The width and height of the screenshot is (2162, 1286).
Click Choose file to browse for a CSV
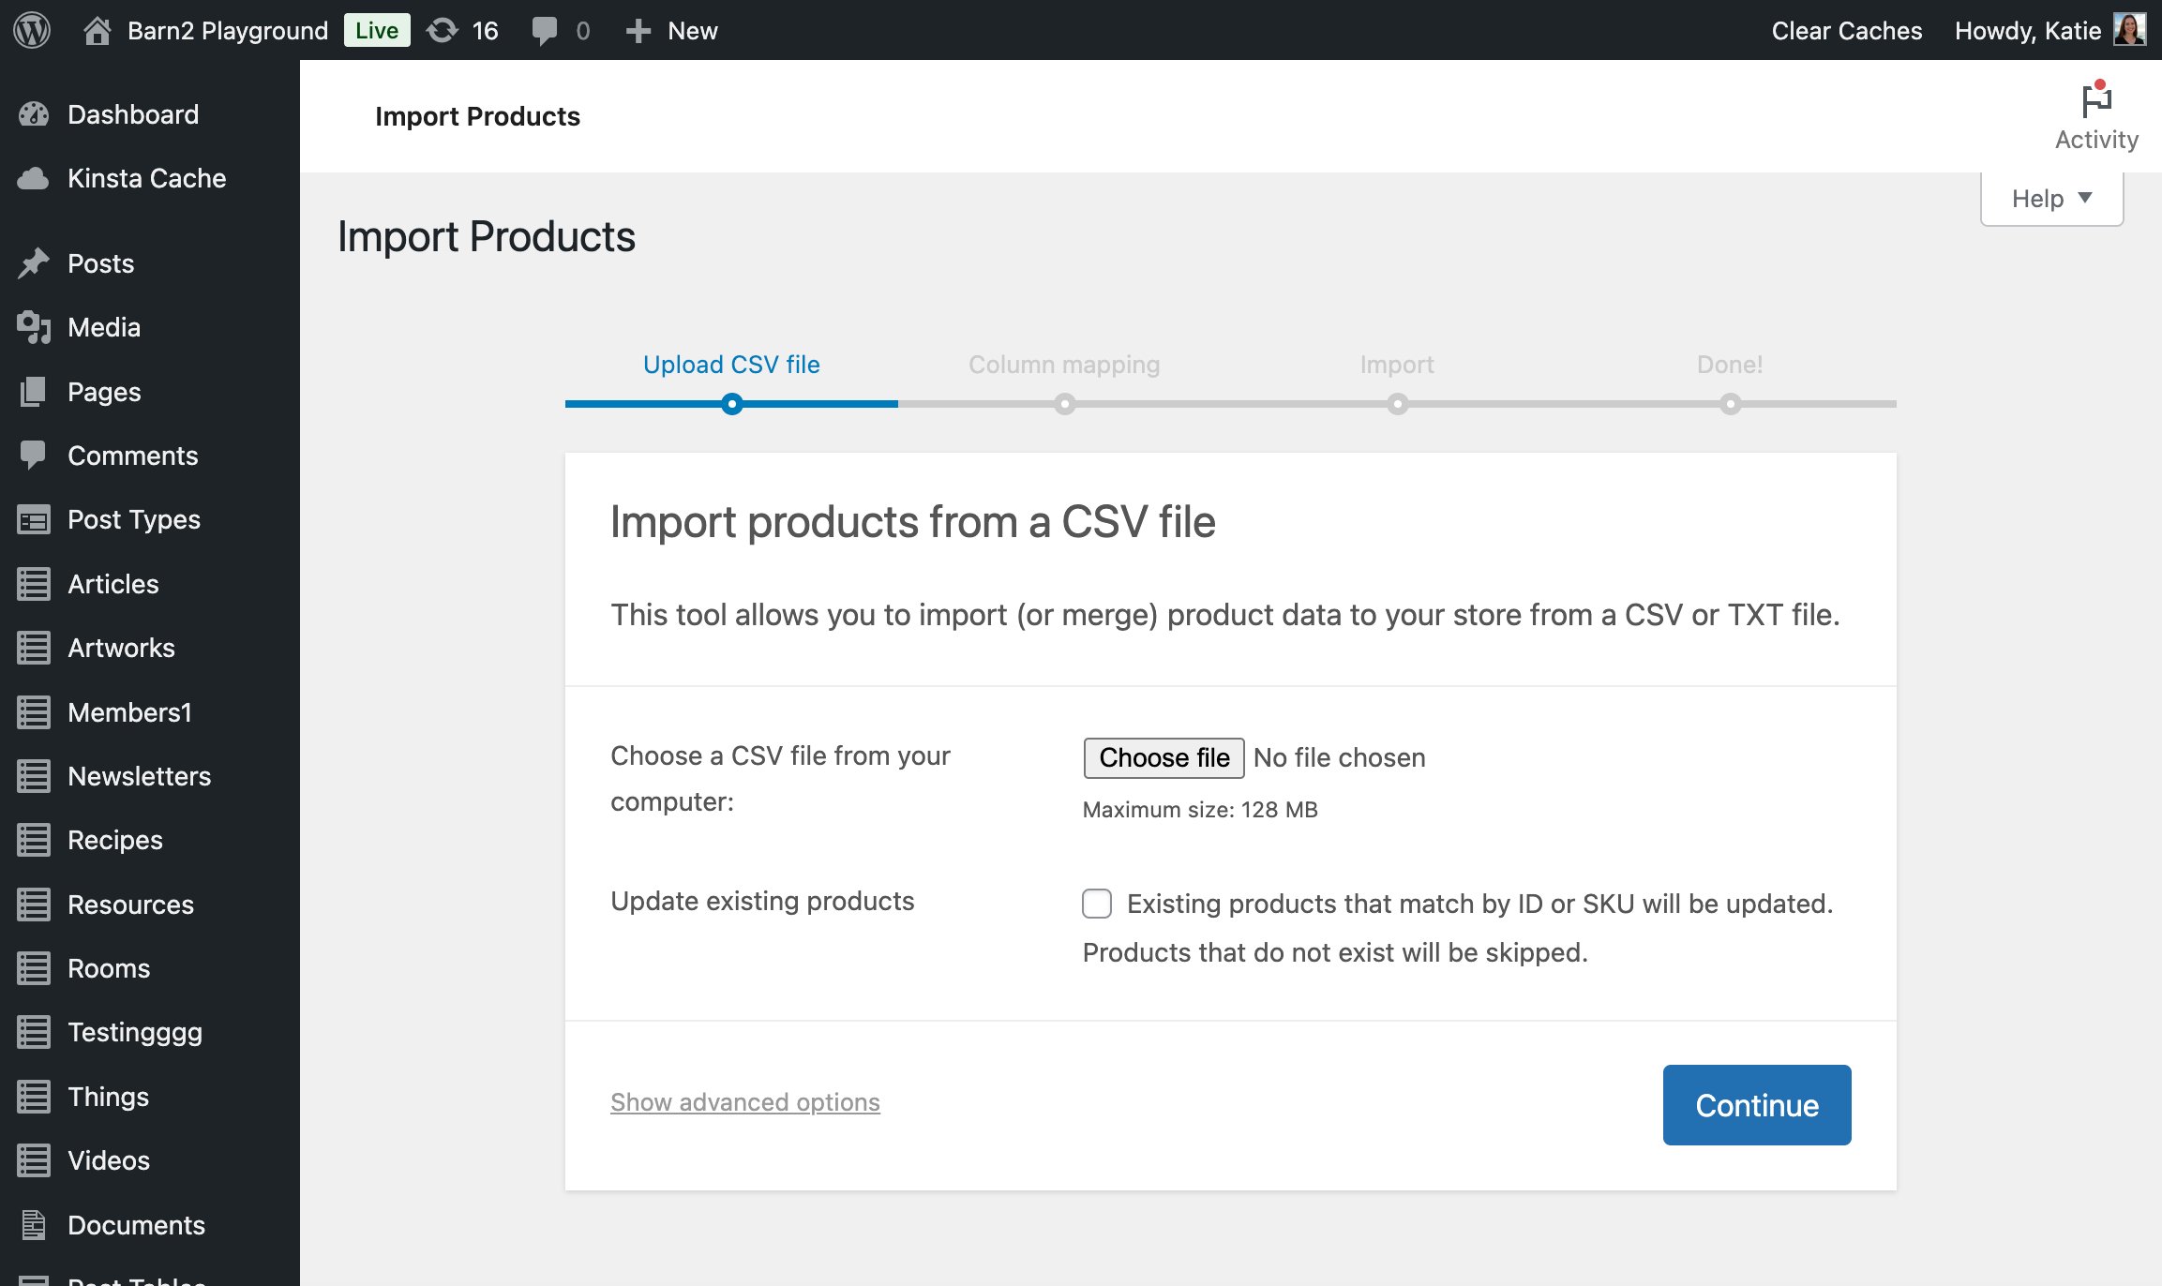tap(1163, 757)
